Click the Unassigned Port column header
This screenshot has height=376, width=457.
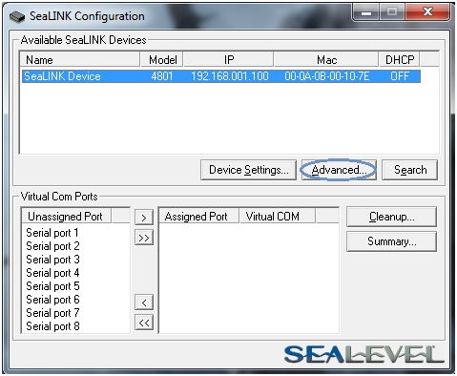[x=67, y=217]
